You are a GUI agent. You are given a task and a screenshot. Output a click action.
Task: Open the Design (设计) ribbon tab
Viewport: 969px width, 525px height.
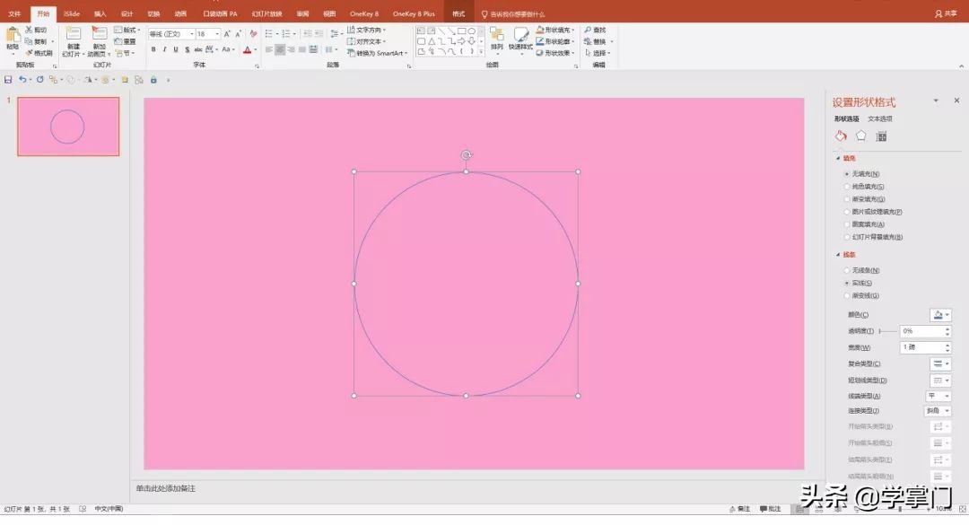tap(127, 14)
